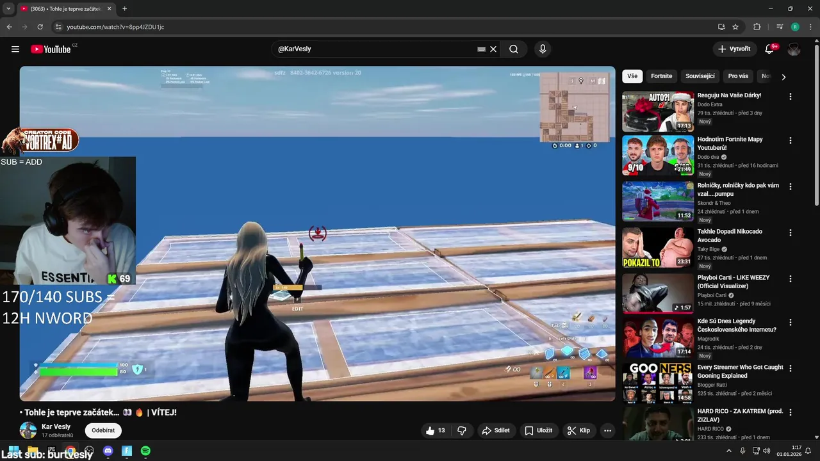Open the Windows notification center bell
The width and height of the screenshot is (820, 461).
tap(808, 451)
